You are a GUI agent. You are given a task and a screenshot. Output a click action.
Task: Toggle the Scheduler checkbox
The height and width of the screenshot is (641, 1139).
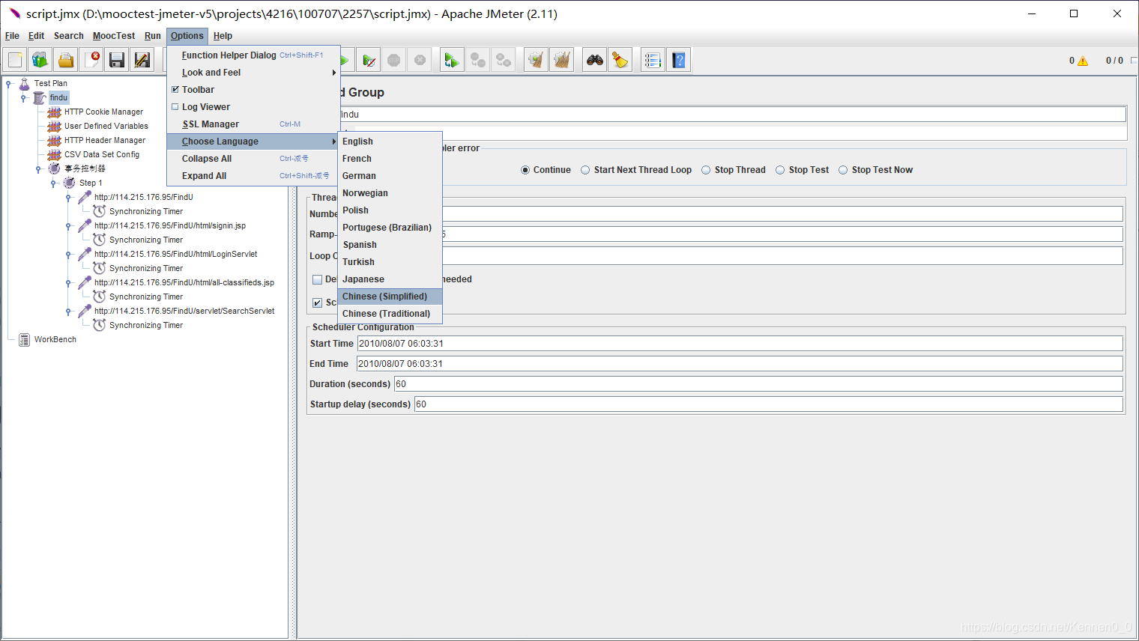coord(317,303)
